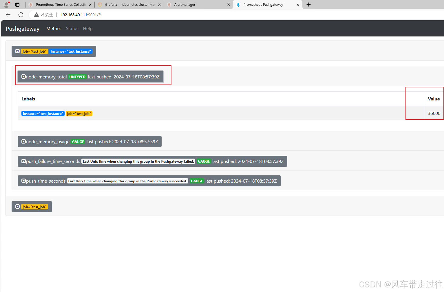Open the Metrics nav item
The image size is (444, 292).
[54, 28]
